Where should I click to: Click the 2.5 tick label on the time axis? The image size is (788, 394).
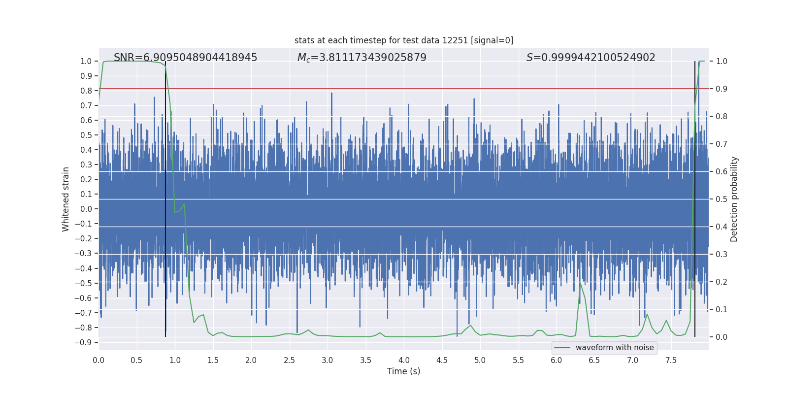coord(289,360)
